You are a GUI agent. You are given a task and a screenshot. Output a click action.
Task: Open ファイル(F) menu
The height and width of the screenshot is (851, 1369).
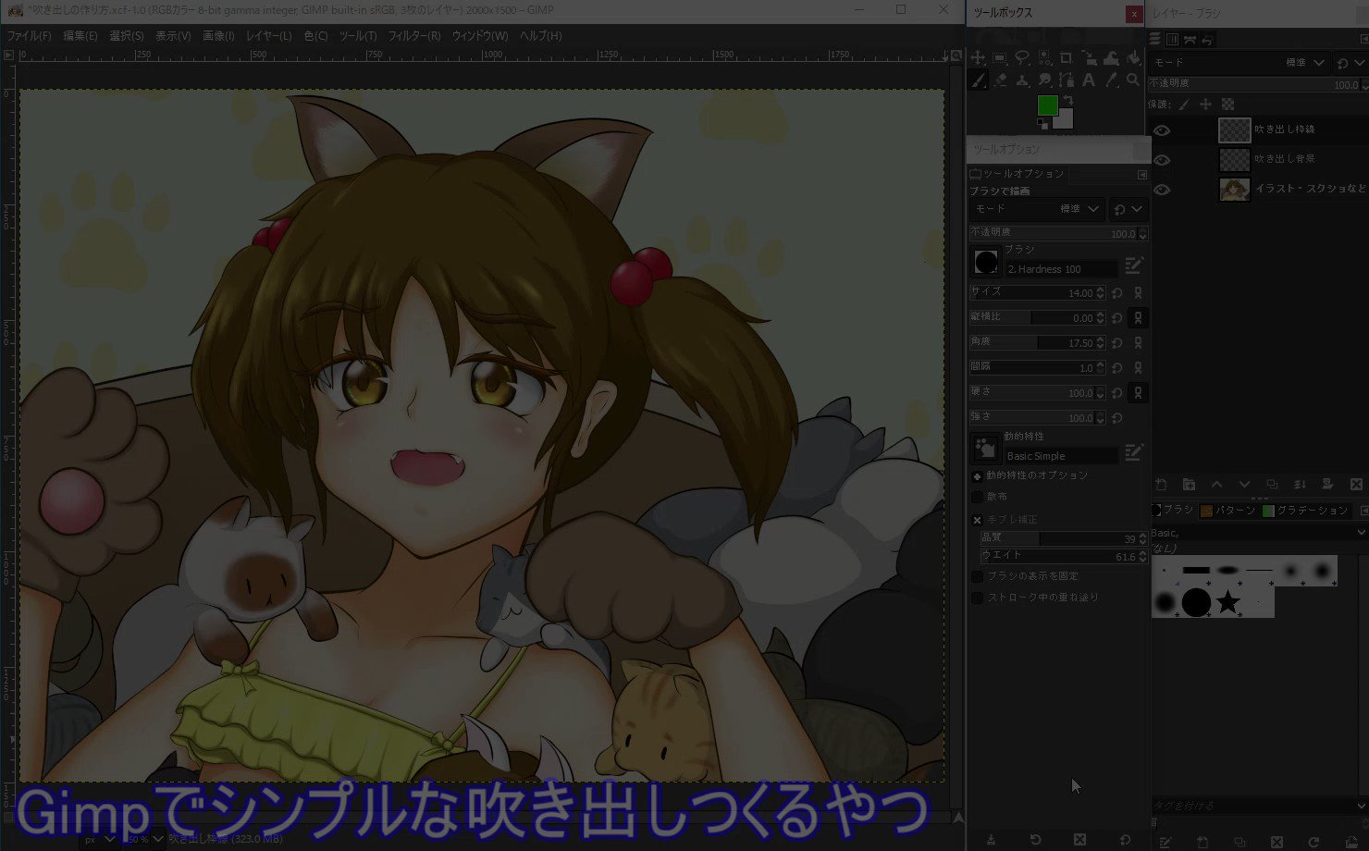pyautogui.click(x=29, y=35)
